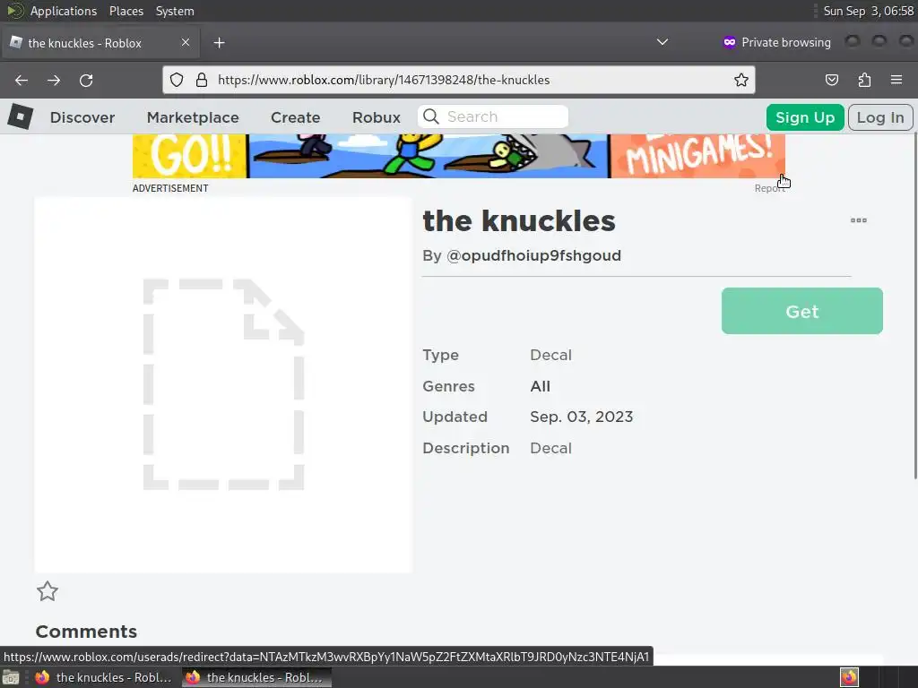Click the Log In button
The width and height of the screenshot is (918, 688).
(x=880, y=117)
